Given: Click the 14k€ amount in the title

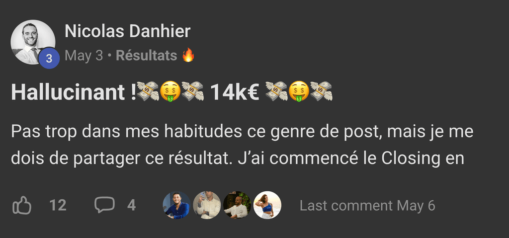Looking at the screenshot, I should point(234,92).
